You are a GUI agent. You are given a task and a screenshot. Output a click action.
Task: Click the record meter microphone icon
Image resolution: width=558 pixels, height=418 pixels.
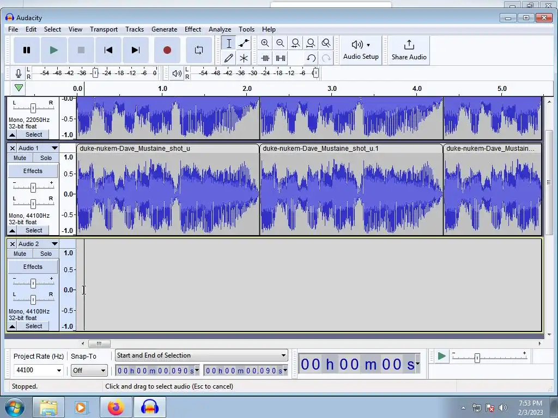[19, 73]
